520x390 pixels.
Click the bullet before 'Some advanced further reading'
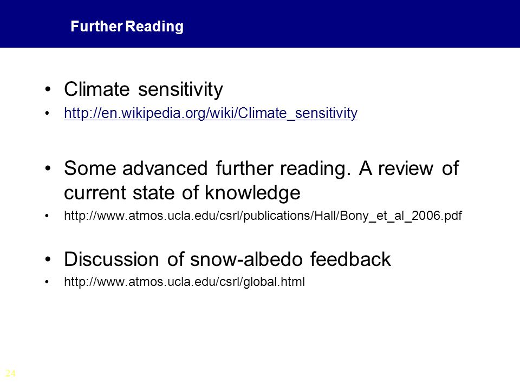[48, 168]
